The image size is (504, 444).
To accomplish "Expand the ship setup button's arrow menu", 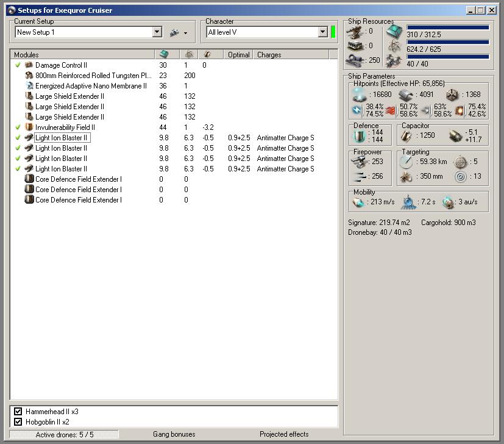I will pyautogui.click(x=185, y=33).
